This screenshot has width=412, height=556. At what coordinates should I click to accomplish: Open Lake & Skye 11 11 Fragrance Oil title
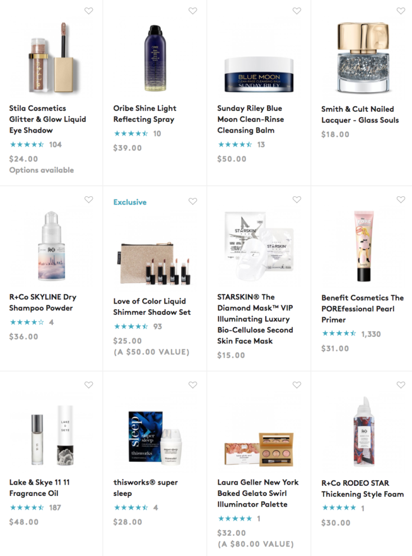pyautogui.click(x=39, y=487)
